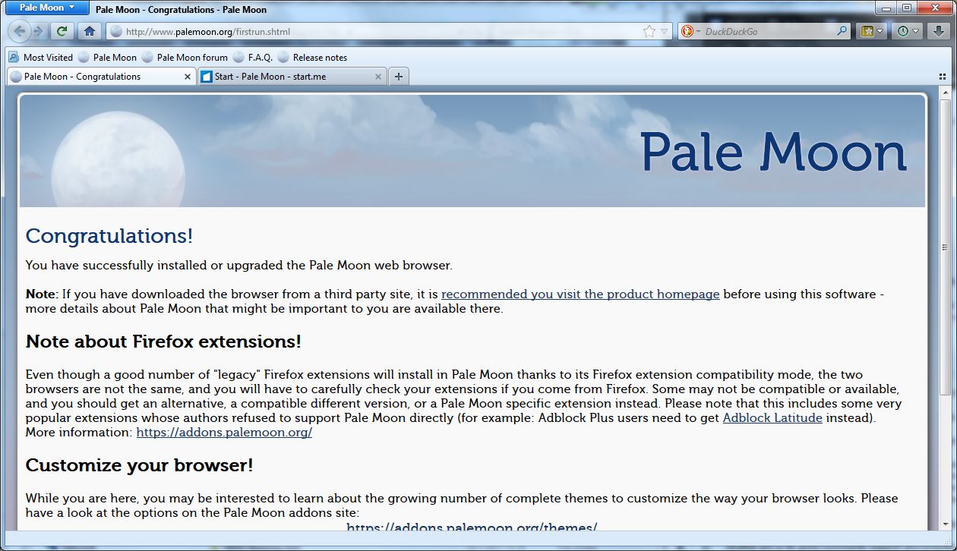Open the address bar history dropdown
Image resolution: width=957 pixels, height=551 pixels.
pyautogui.click(x=665, y=32)
